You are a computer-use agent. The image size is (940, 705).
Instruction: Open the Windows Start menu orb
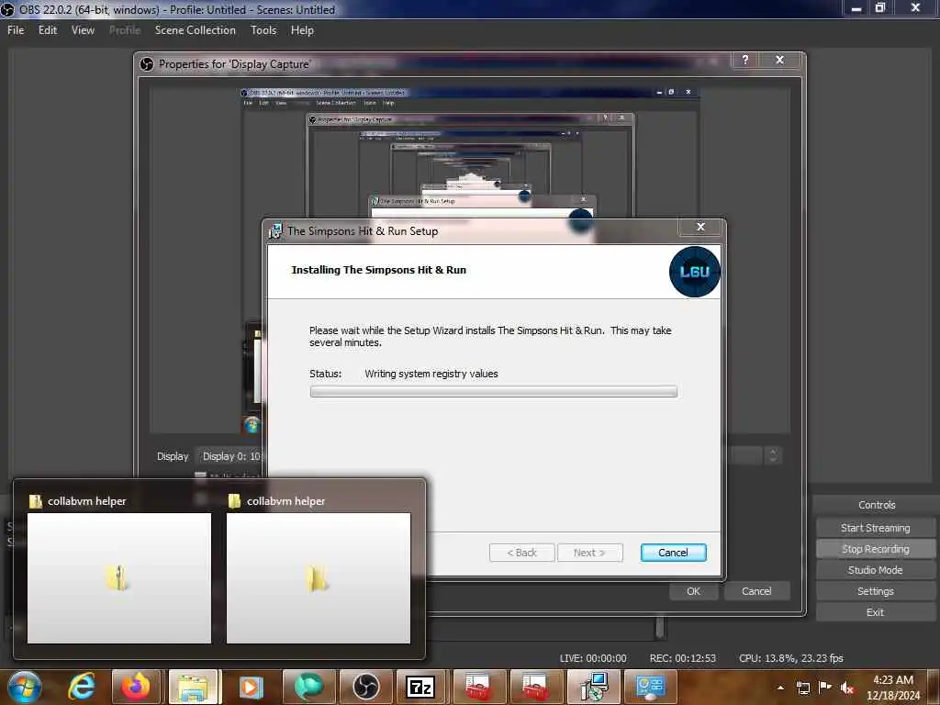[x=25, y=687]
